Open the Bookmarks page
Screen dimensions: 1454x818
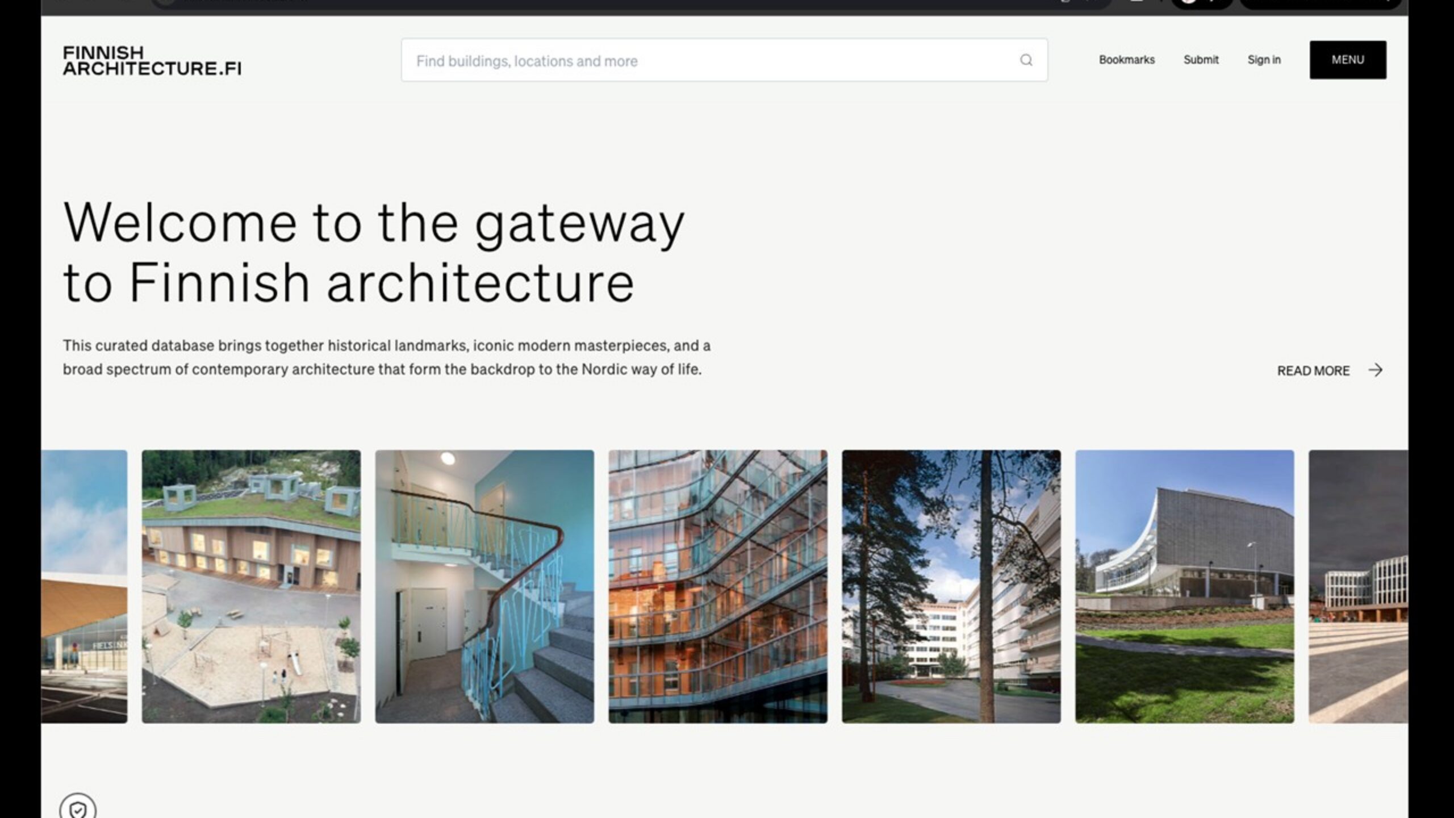click(1126, 60)
